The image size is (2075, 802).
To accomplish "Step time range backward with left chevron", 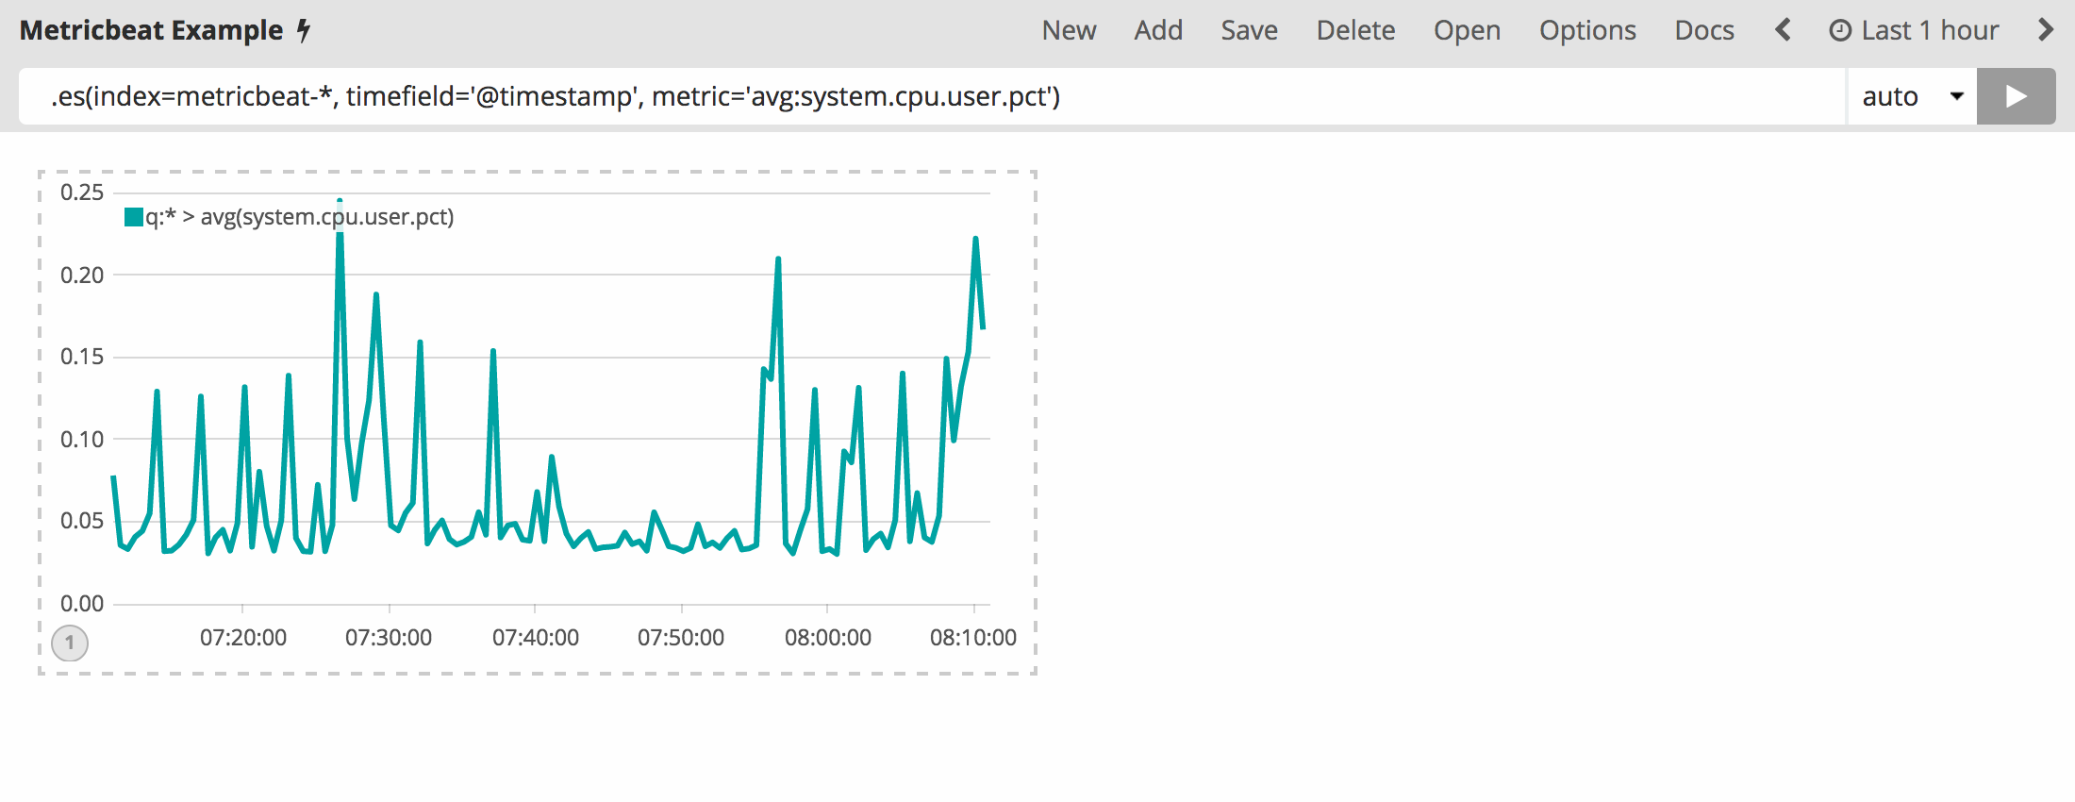I will 1783,30.
